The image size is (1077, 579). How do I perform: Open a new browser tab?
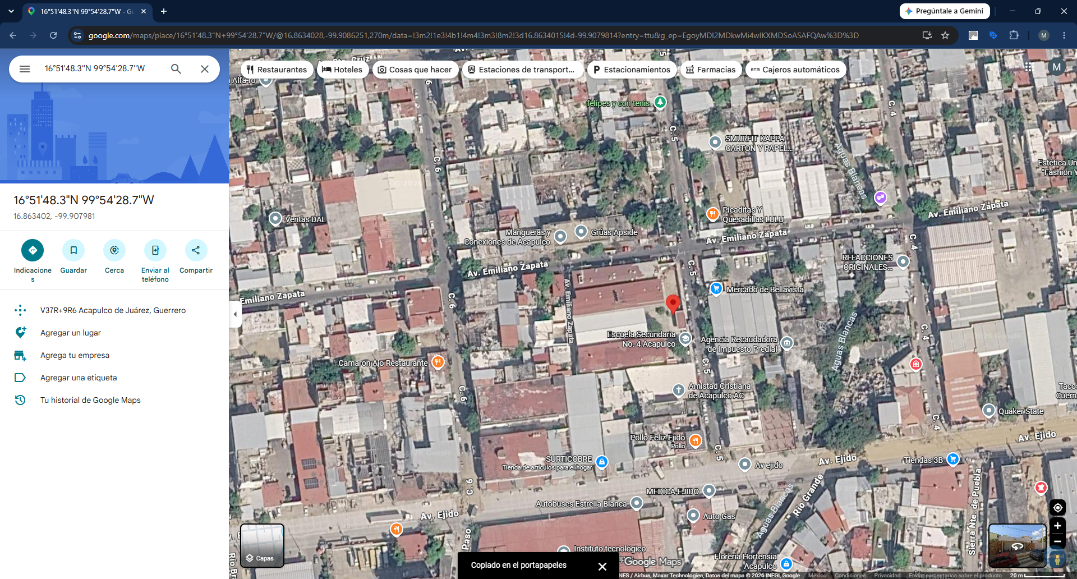pyautogui.click(x=164, y=11)
